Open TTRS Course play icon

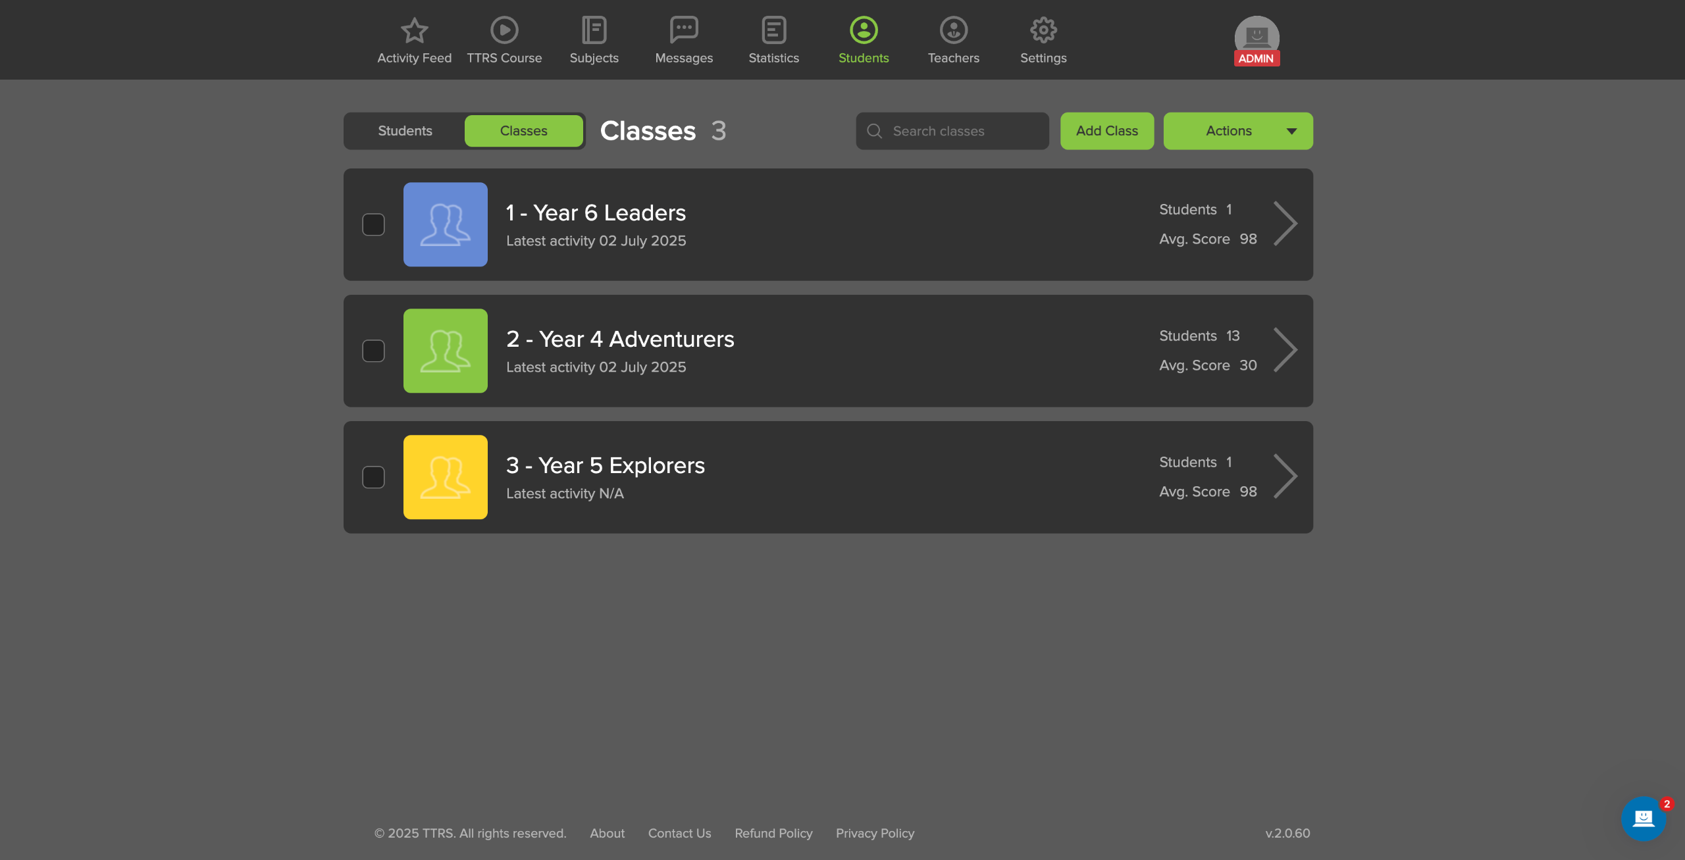504,30
